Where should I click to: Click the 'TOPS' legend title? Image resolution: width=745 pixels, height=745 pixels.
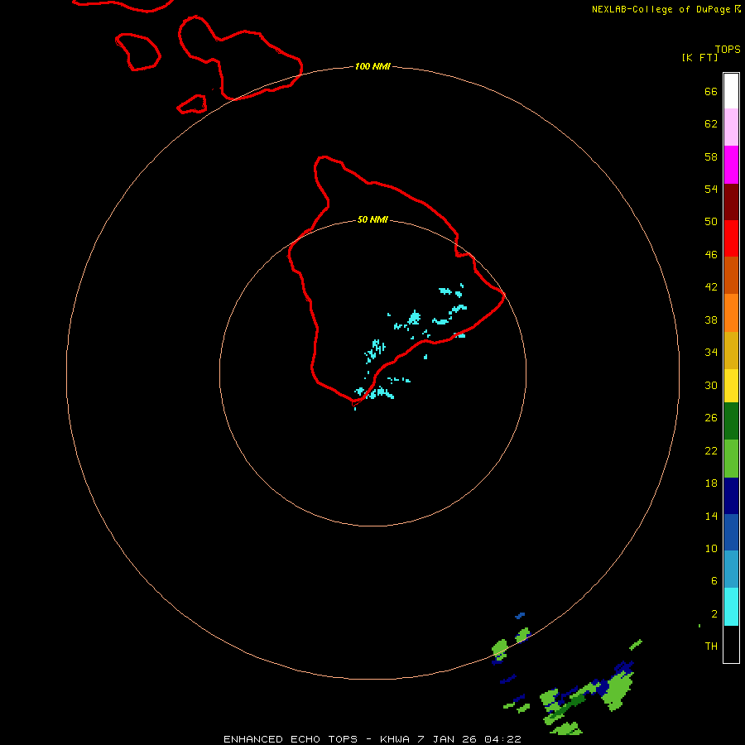click(x=728, y=50)
